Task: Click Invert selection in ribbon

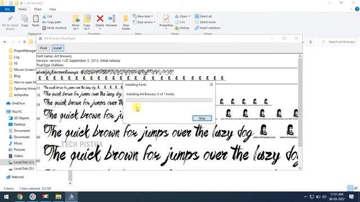Action: tap(208, 28)
